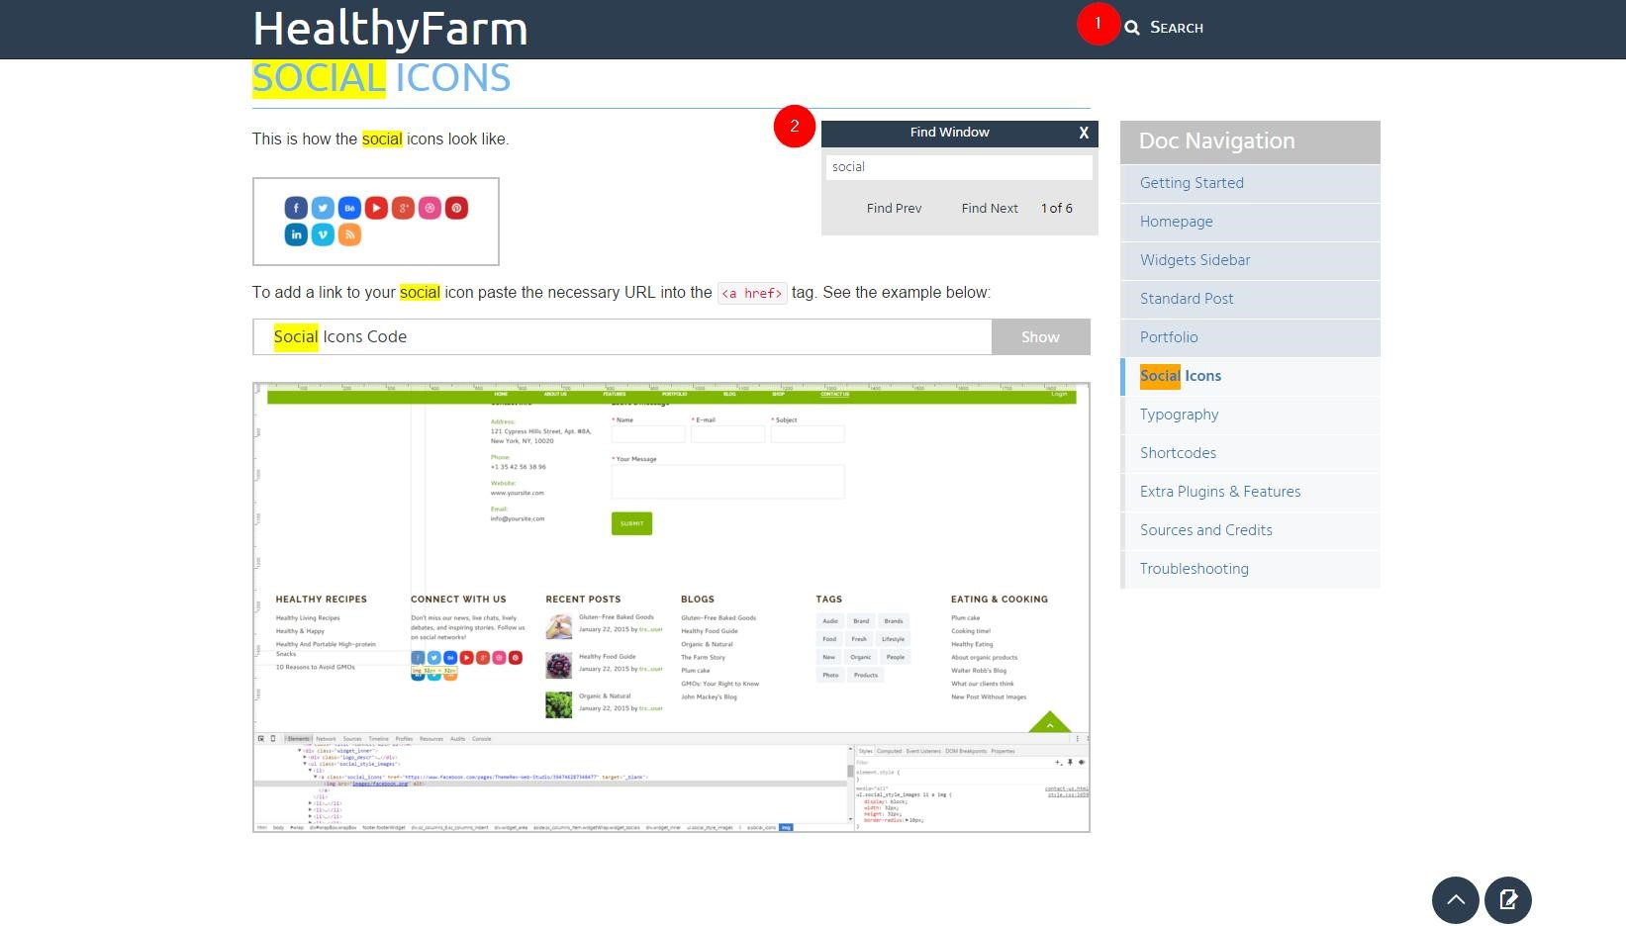Show the Social Icons Code block
The width and height of the screenshot is (1626, 926).
coord(1040,337)
